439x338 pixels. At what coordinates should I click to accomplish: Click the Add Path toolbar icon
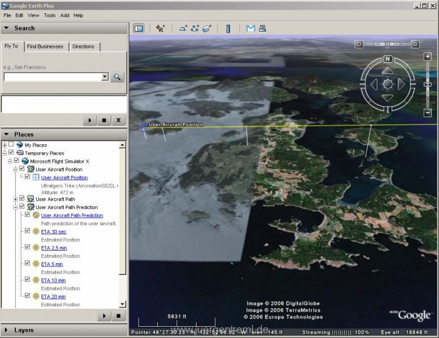click(194, 28)
